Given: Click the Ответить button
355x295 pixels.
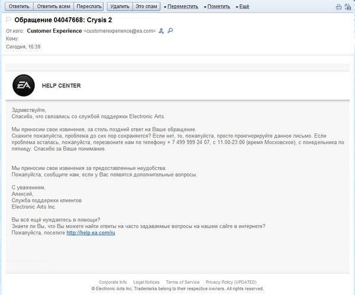Looking at the screenshot, I should [19, 7].
